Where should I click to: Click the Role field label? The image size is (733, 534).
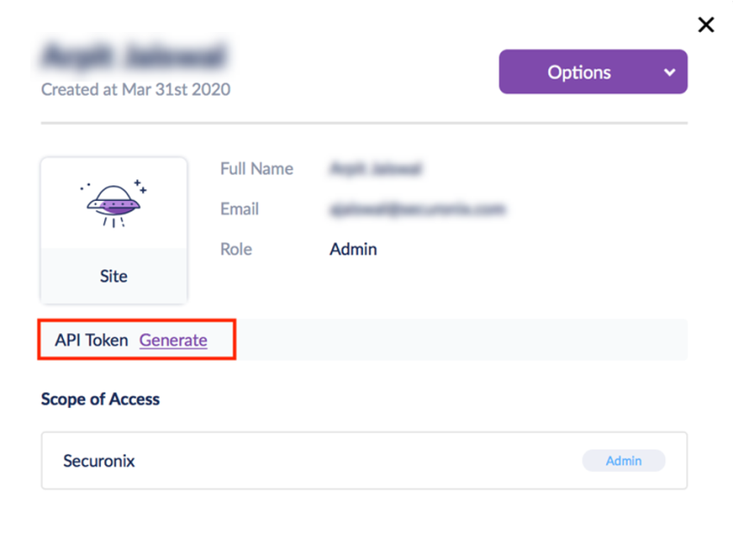[x=236, y=249]
